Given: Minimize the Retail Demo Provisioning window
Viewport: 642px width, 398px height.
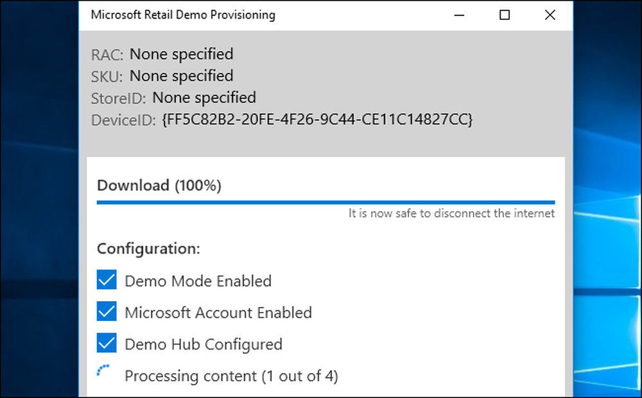Looking at the screenshot, I should coord(460,15).
